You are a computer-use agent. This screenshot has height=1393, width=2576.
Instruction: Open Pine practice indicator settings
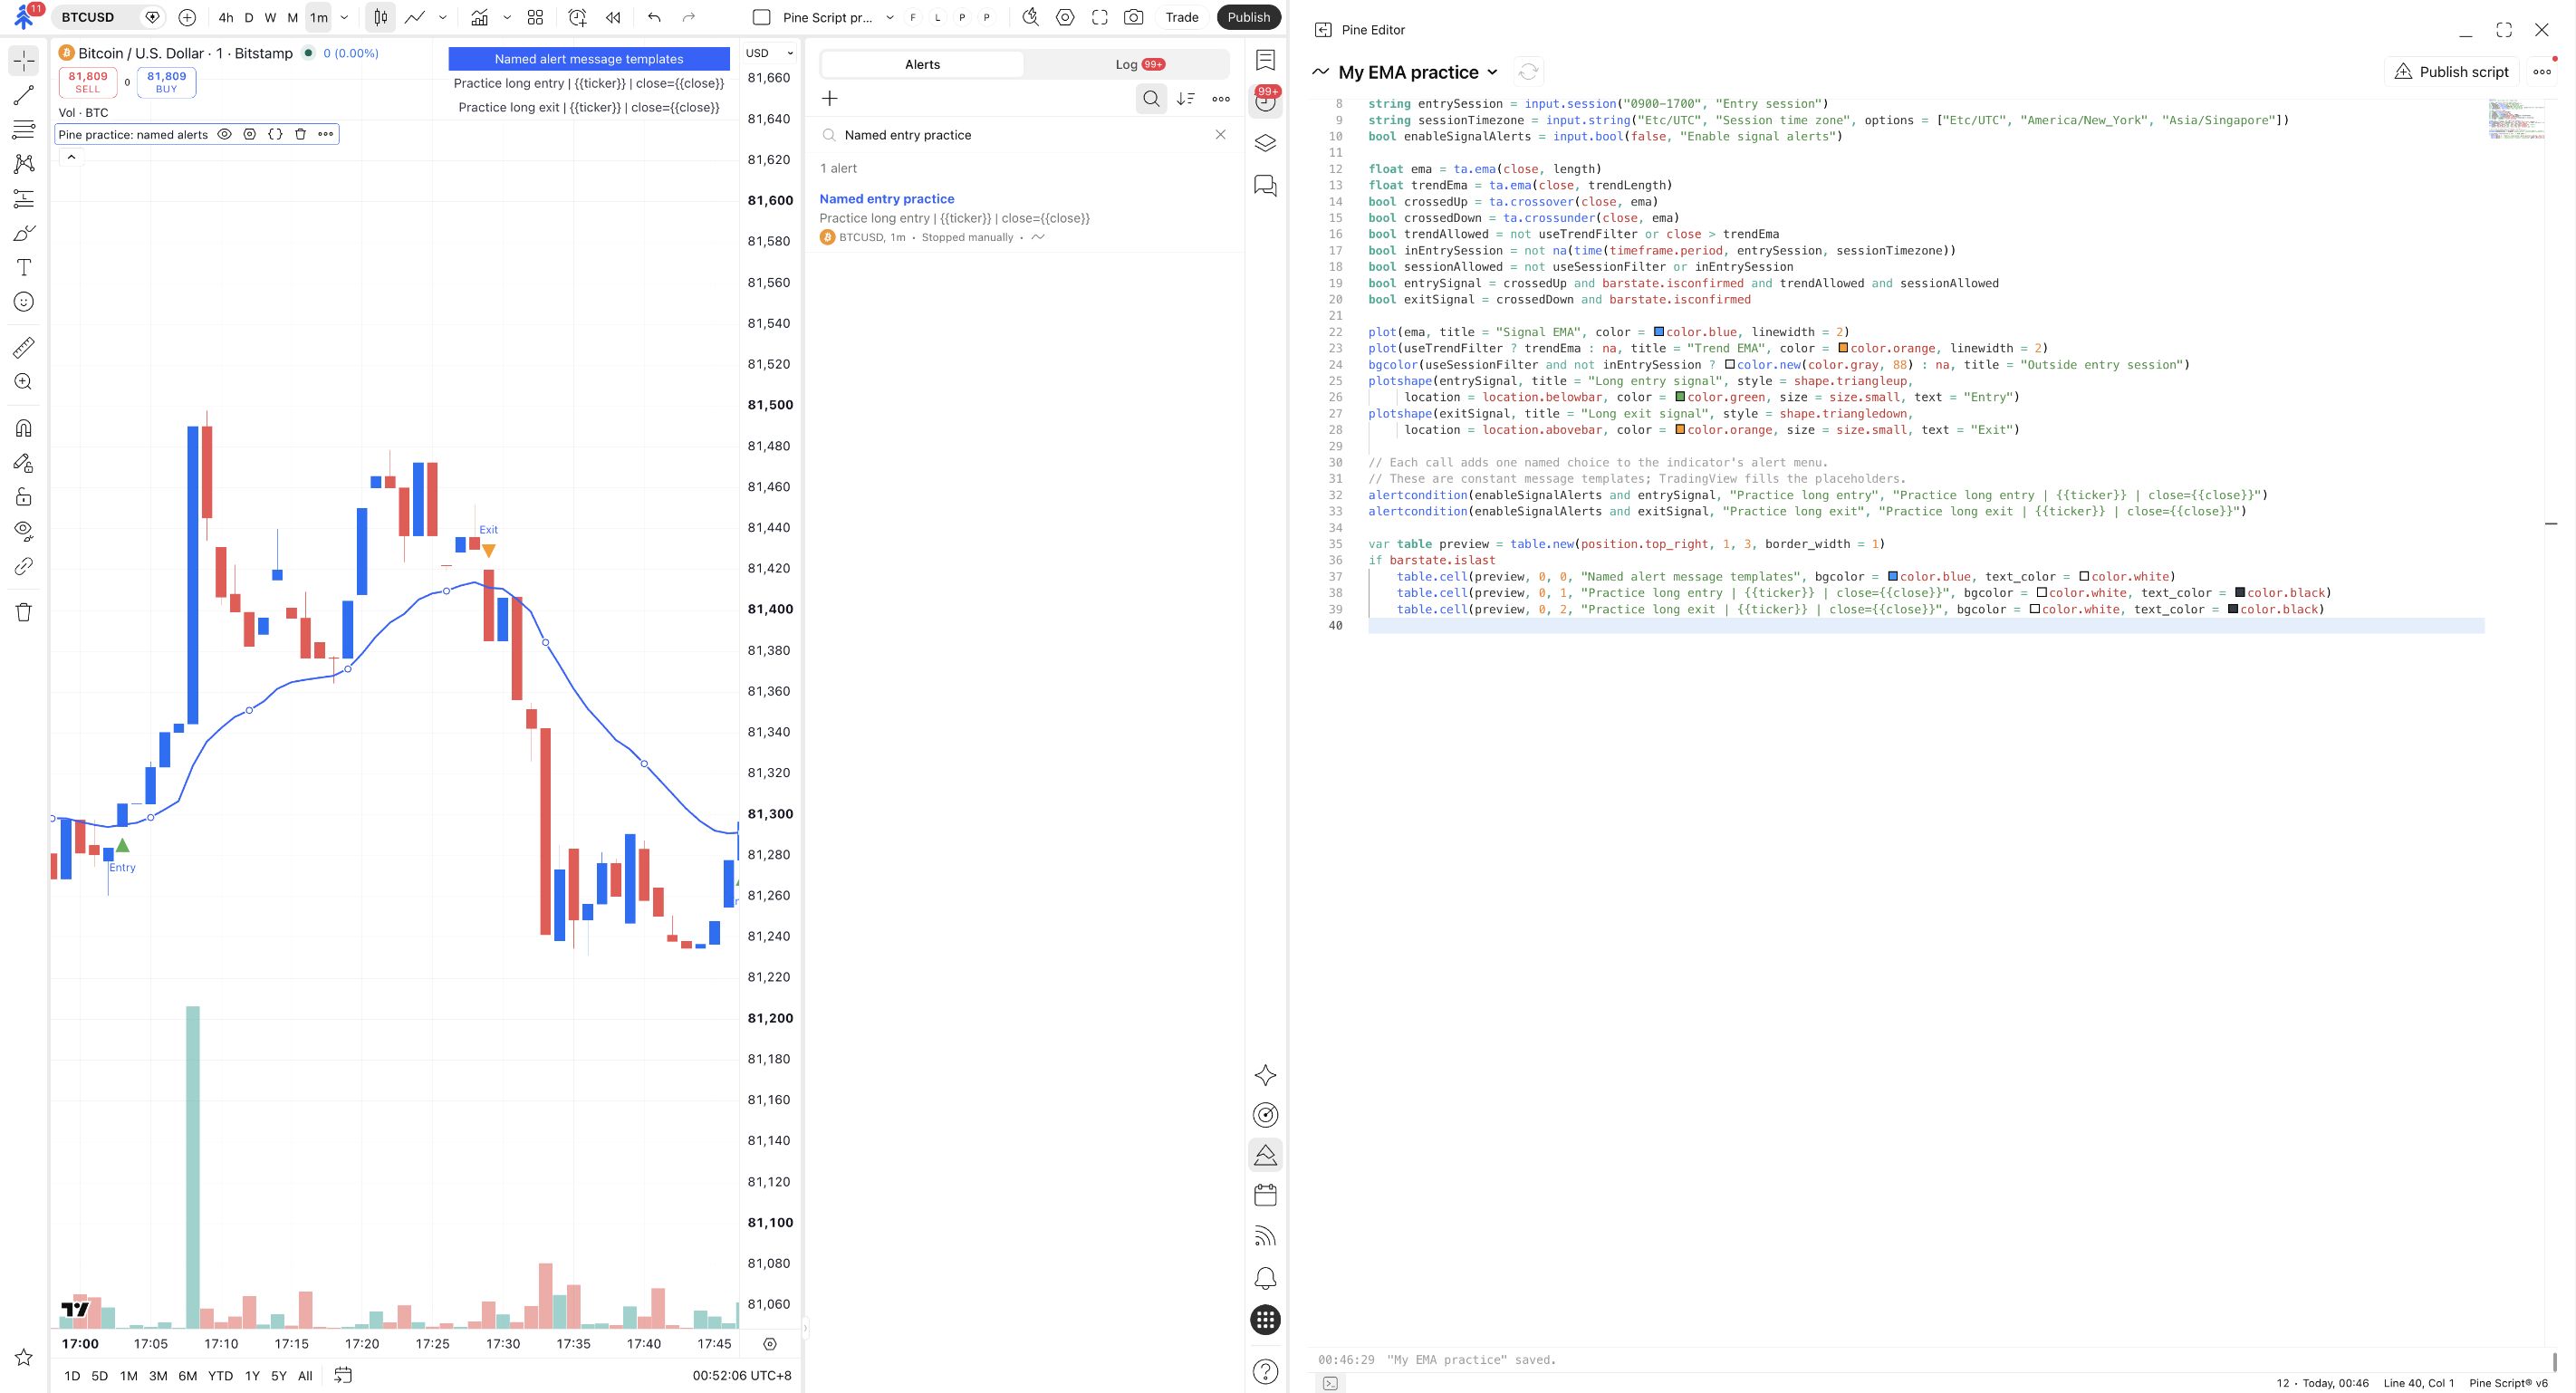tap(250, 134)
